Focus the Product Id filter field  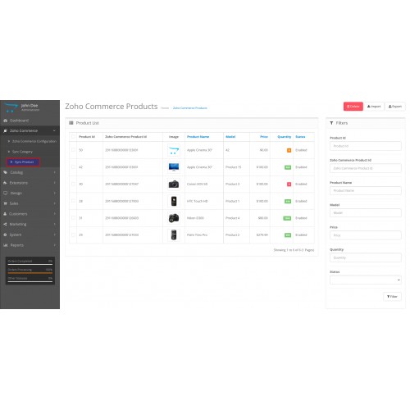(366, 146)
